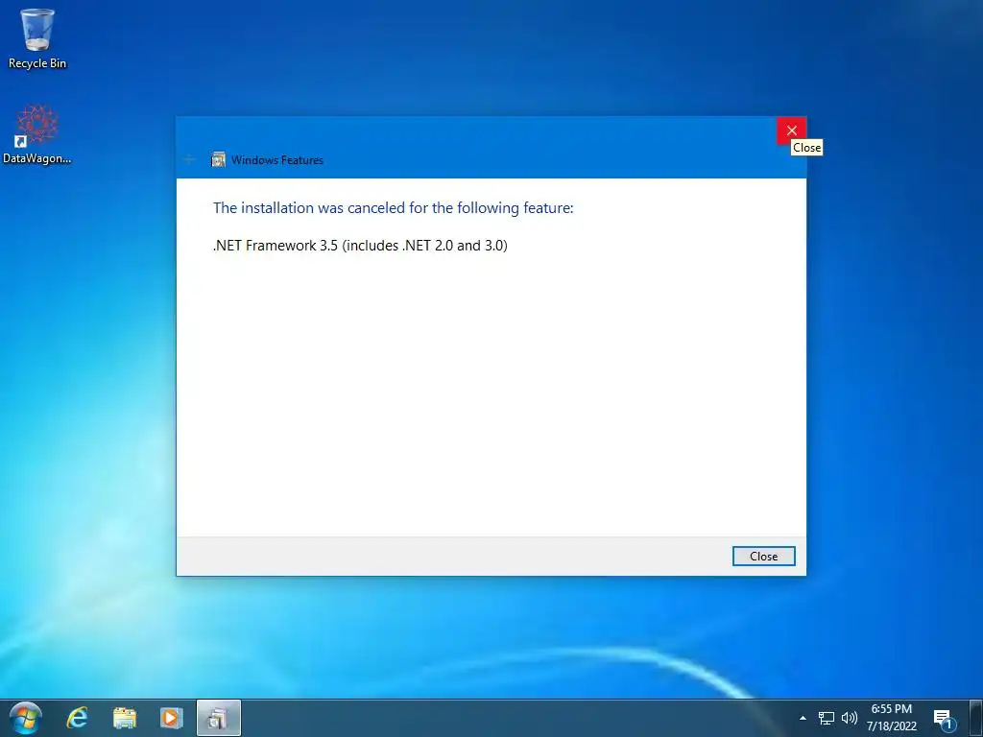
Task: Open the volume control tray icon
Action: click(849, 718)
